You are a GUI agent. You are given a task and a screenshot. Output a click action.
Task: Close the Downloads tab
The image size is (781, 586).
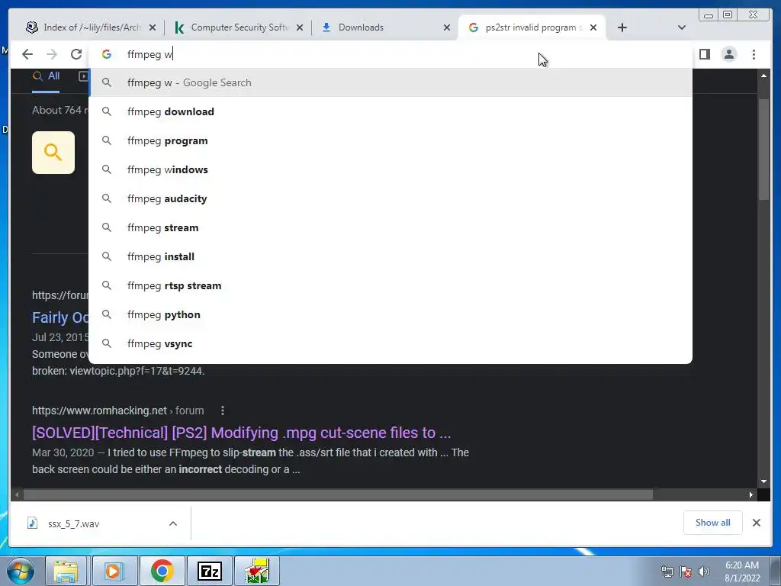(447, 28)
